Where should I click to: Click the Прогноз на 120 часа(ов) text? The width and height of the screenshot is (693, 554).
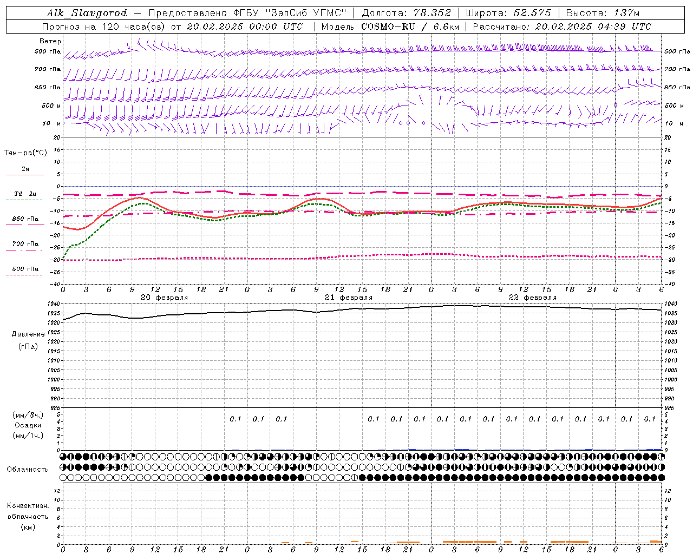(104, 27)
